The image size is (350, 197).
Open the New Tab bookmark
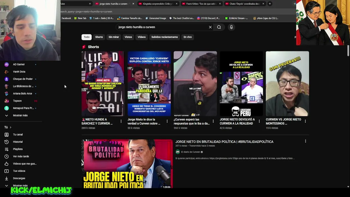pyautogui.click(x=80, y=18)
